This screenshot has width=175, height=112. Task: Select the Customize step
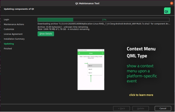click(9, 29)
